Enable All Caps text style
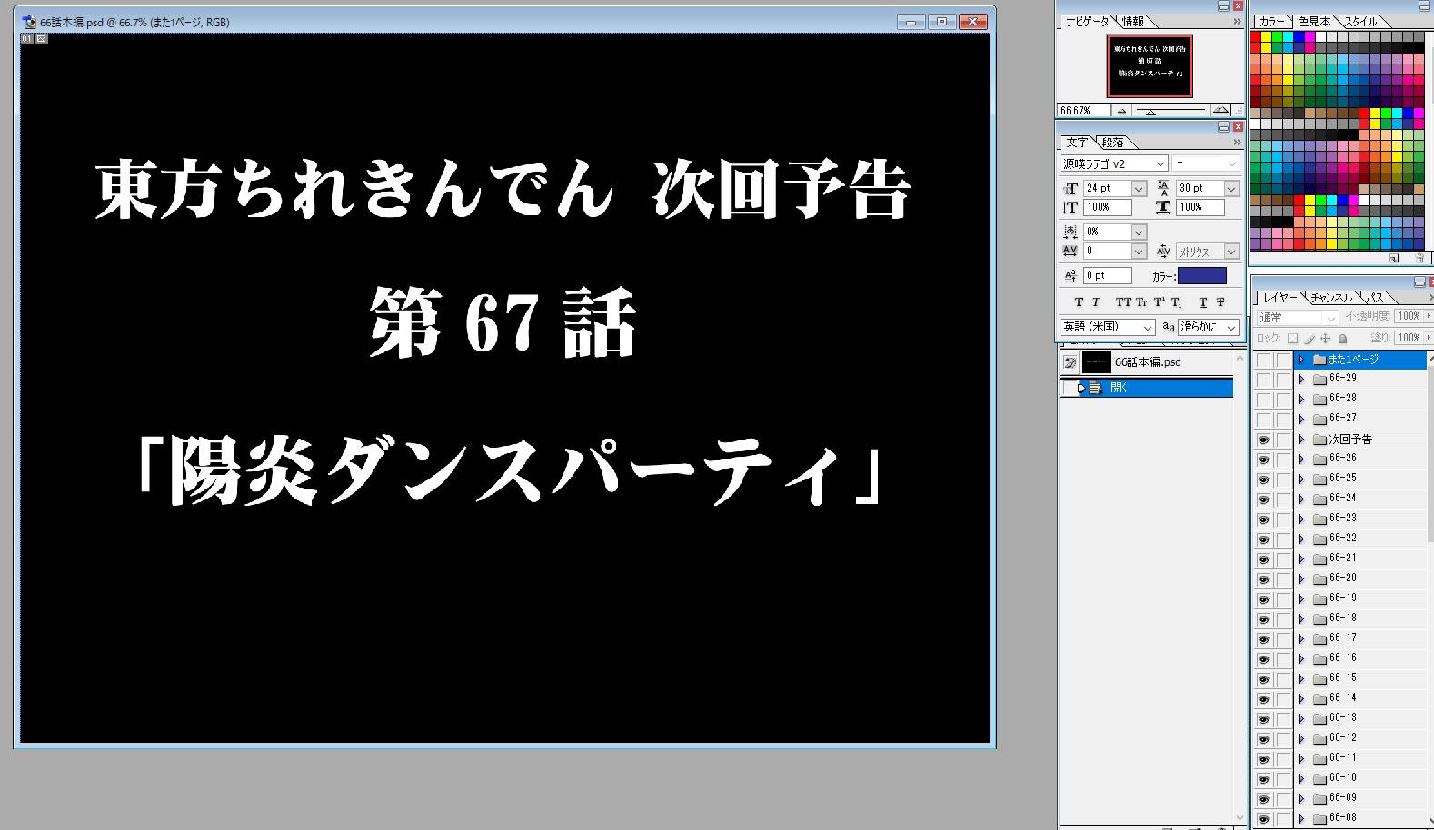 coord(1123,302)
